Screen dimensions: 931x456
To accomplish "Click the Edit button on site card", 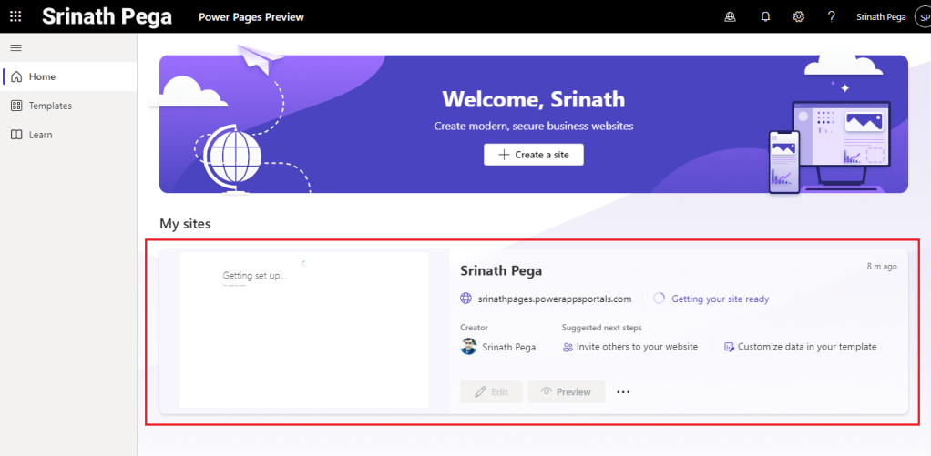I will pyautogui.click(x=491, y=391).
